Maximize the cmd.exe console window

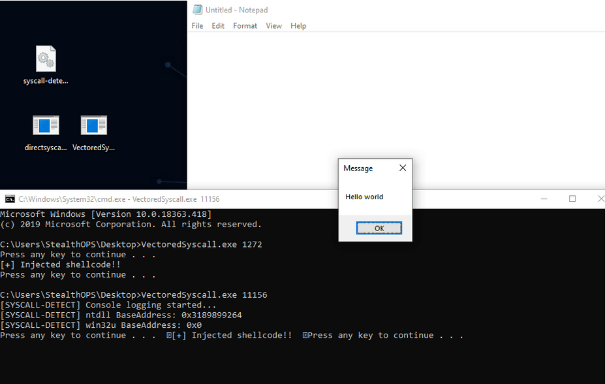click(x=572, y=199)
